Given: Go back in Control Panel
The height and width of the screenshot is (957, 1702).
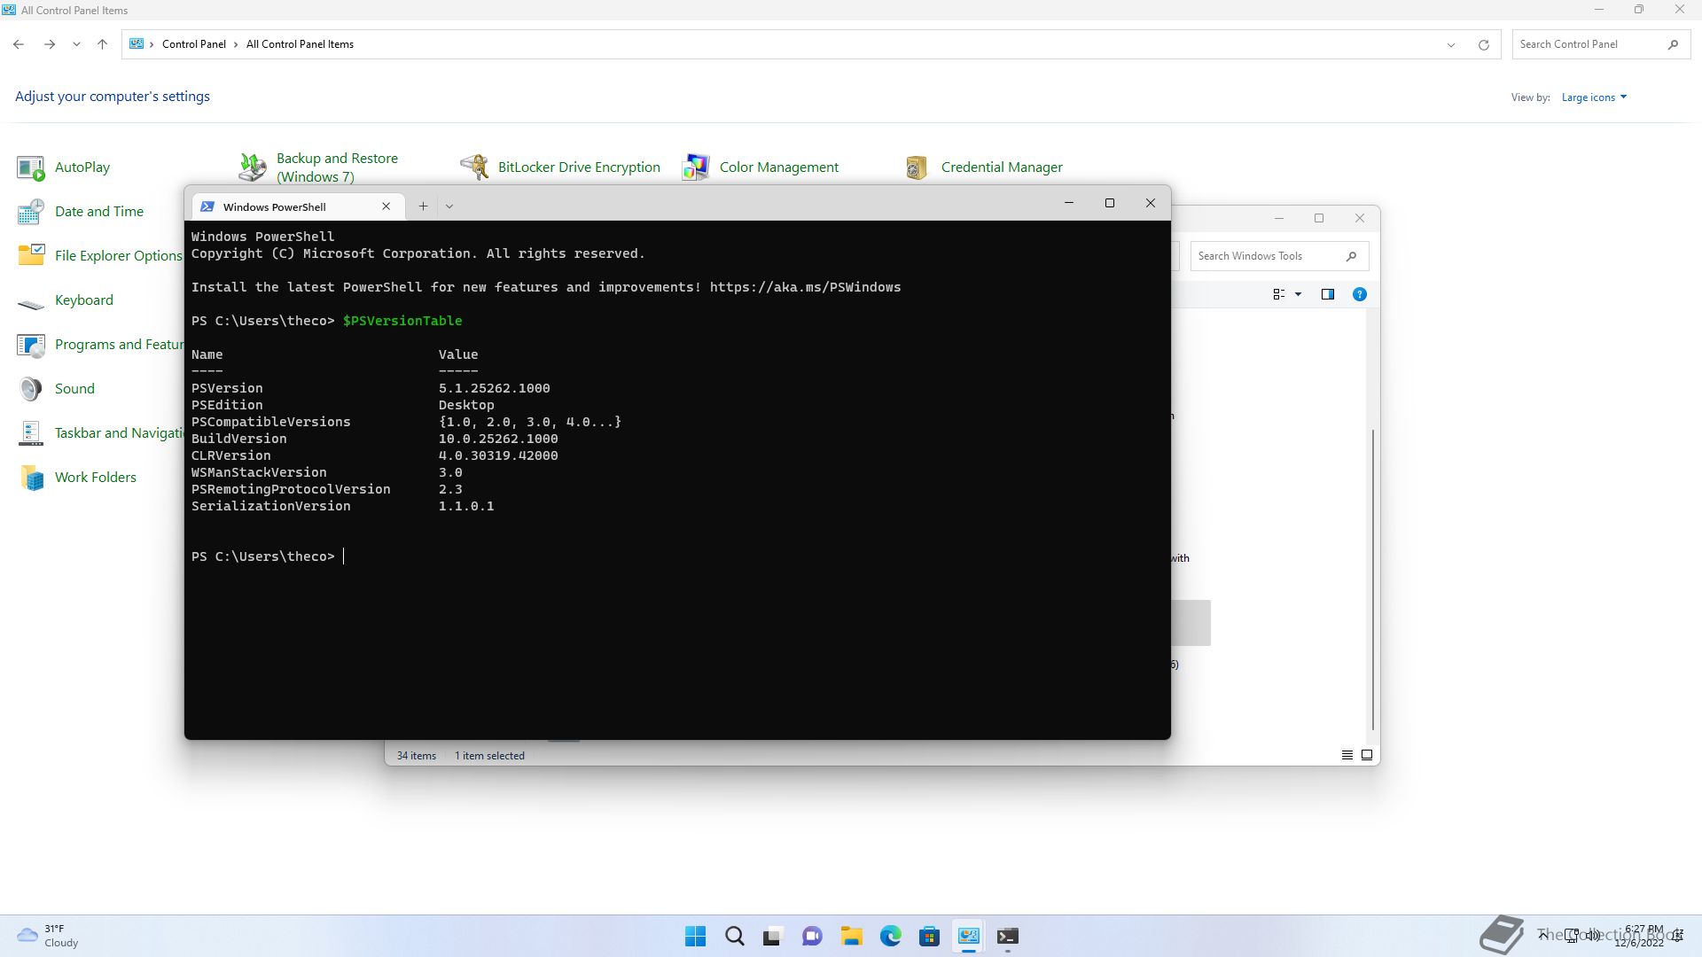Looking at the screenshot, I should coord(19,44).
